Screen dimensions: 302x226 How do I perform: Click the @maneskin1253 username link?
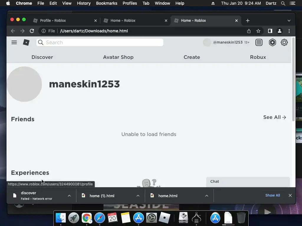tap(228, 42)
